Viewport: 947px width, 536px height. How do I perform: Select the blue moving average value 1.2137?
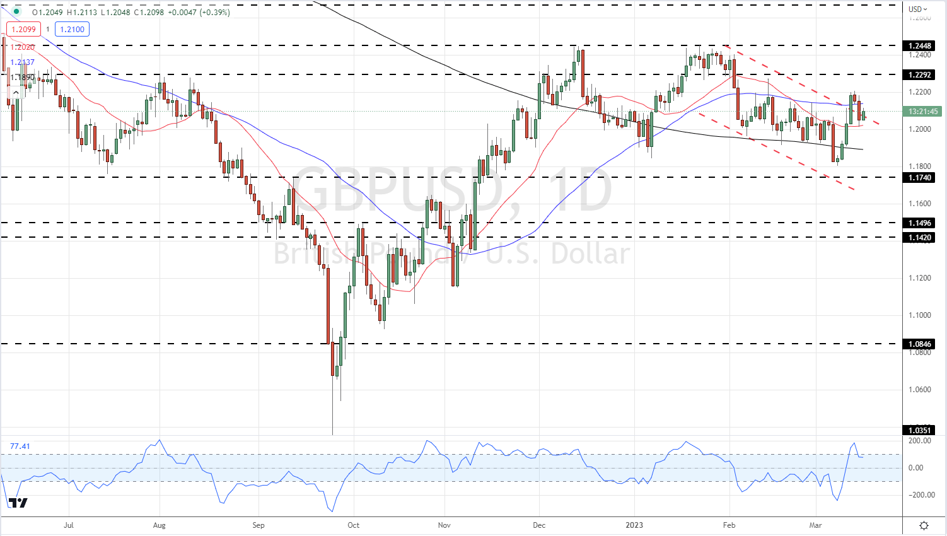click(23, 62)
